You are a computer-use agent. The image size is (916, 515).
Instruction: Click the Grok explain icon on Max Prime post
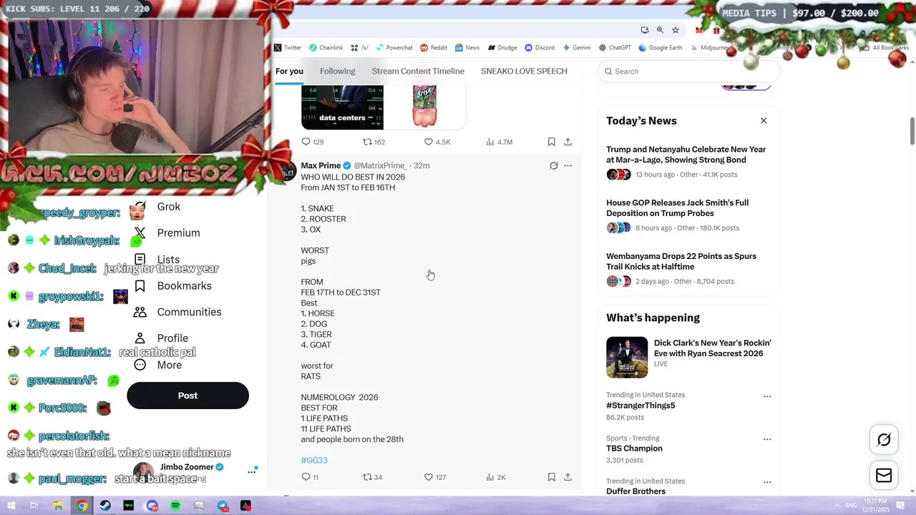click(553, 165)
